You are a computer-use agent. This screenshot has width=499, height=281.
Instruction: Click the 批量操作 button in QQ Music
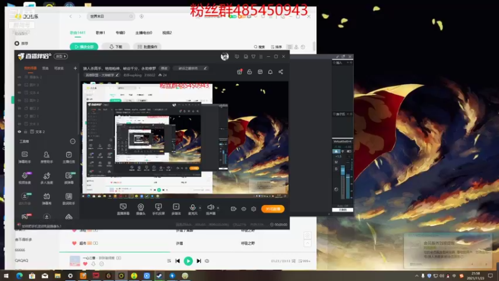click(x=147, y=47)
